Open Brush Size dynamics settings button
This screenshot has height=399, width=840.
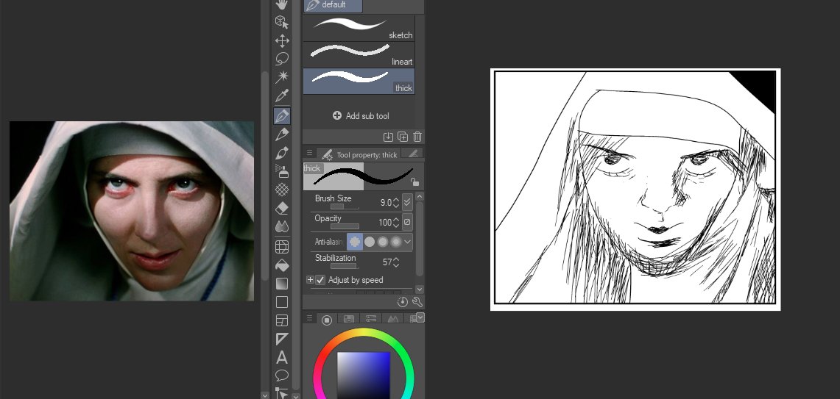(x=407, y=202)
